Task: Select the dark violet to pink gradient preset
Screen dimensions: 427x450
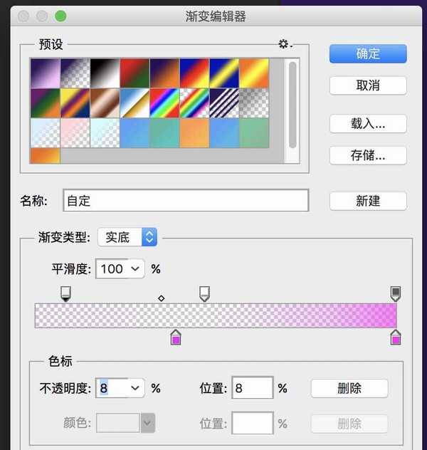Action: click(x=46, y=73)
